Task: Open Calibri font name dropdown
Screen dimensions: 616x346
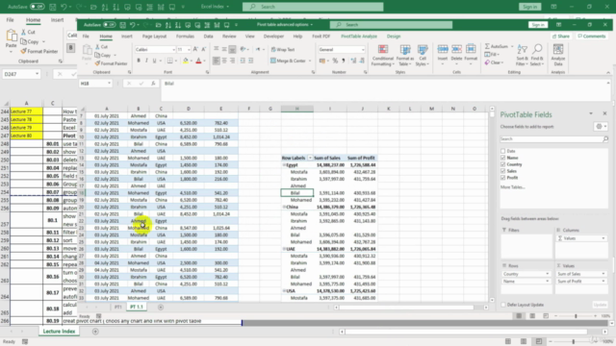Action: pyautogui.click(x=173, y=50)
